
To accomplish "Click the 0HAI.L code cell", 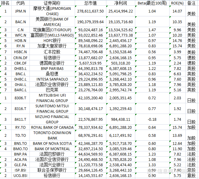I will click(20, 84).
